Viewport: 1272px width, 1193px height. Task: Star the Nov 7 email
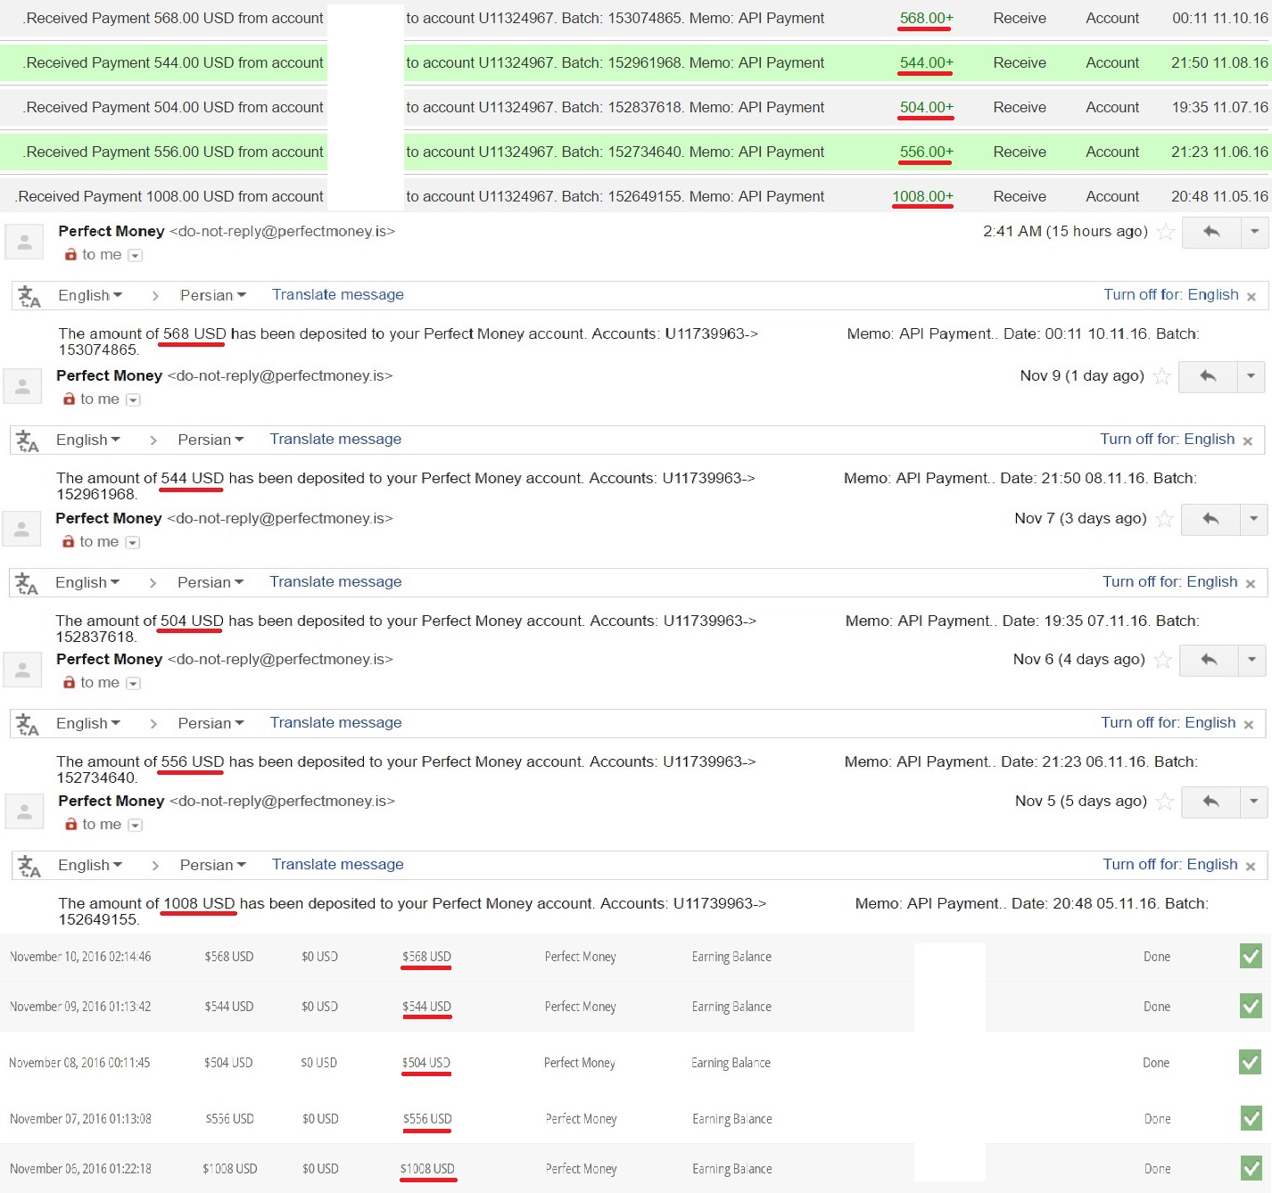pyautogui.click(x=1164, y=519)
